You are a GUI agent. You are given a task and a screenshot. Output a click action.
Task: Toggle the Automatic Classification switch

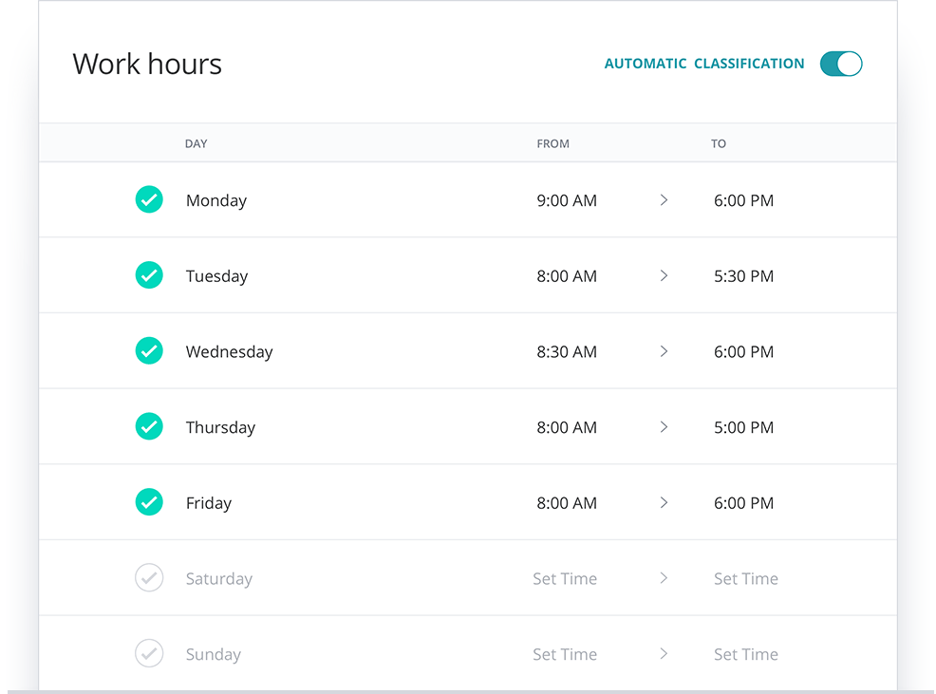(840, 64)
